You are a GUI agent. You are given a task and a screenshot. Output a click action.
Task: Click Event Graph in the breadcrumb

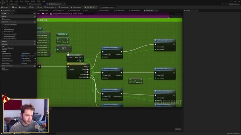78,13
